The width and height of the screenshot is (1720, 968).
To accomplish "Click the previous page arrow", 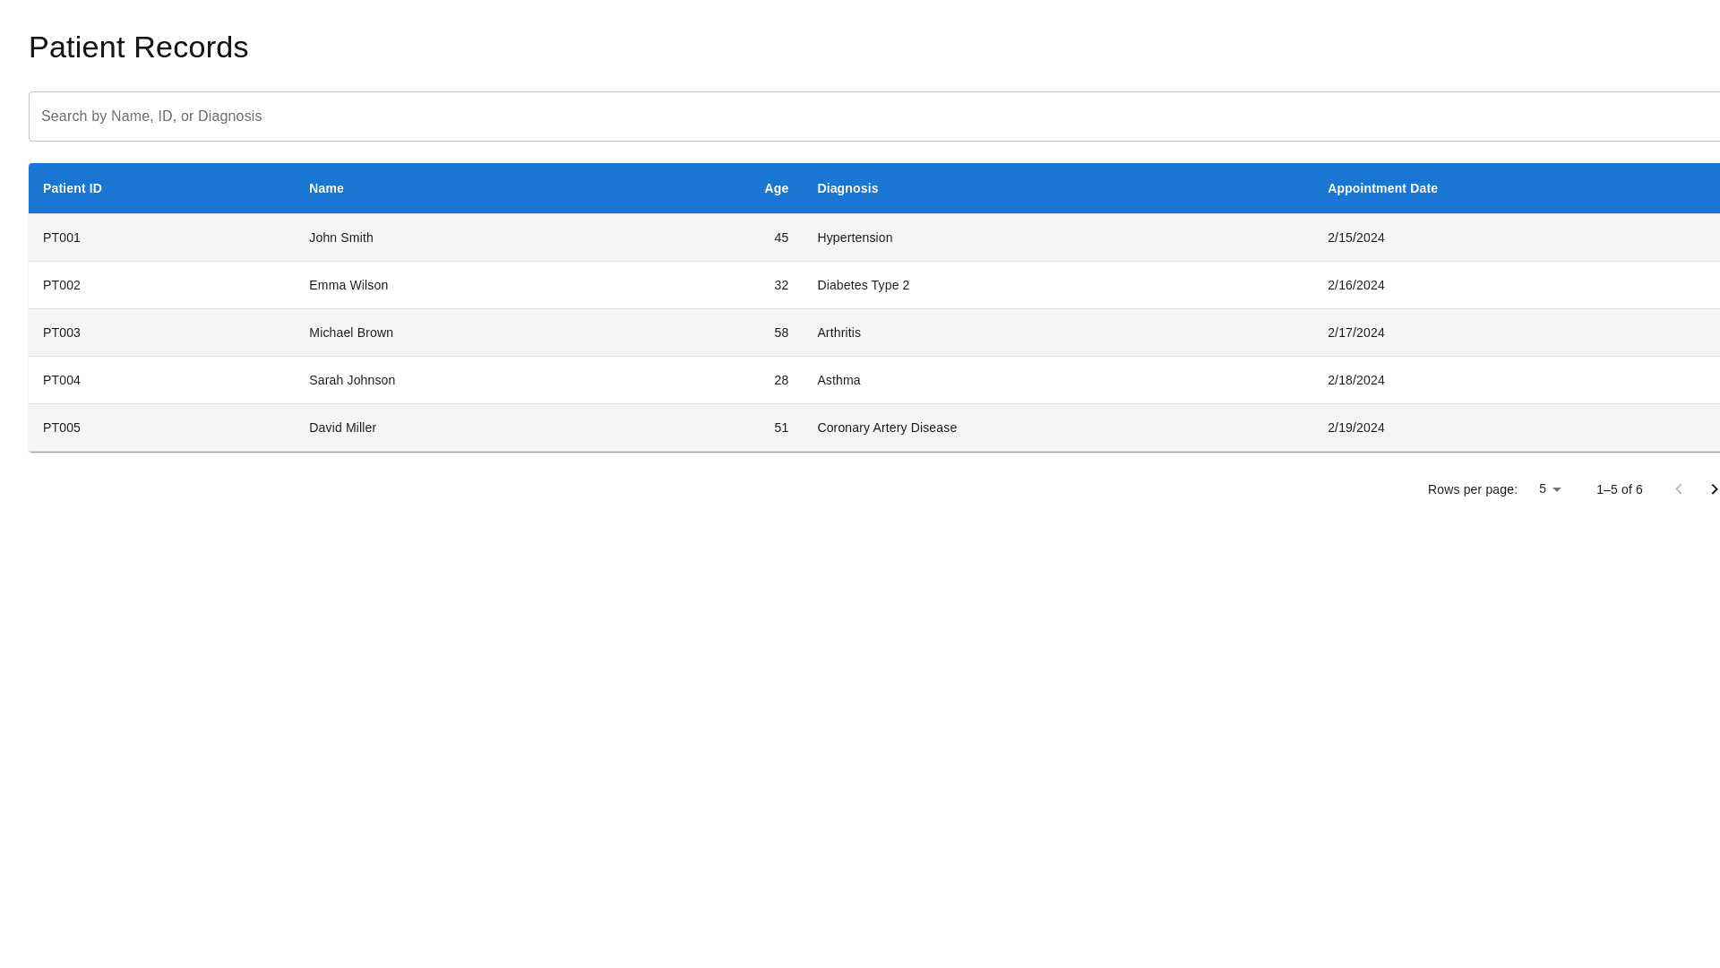I will (x=1678, y=489).
